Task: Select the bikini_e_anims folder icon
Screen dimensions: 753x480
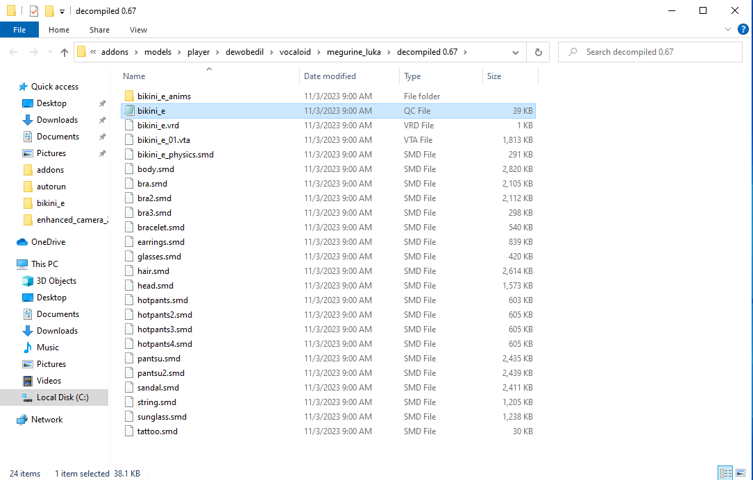Action: click(x=128, y=96)
